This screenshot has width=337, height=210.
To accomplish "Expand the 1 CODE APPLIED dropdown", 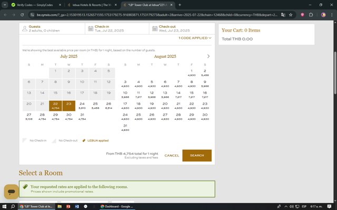I will click(195, 38).
